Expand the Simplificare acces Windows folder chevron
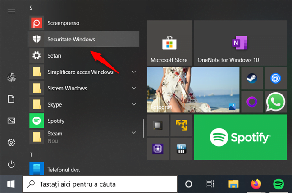 pyautogui.click(x=134, y=72)
